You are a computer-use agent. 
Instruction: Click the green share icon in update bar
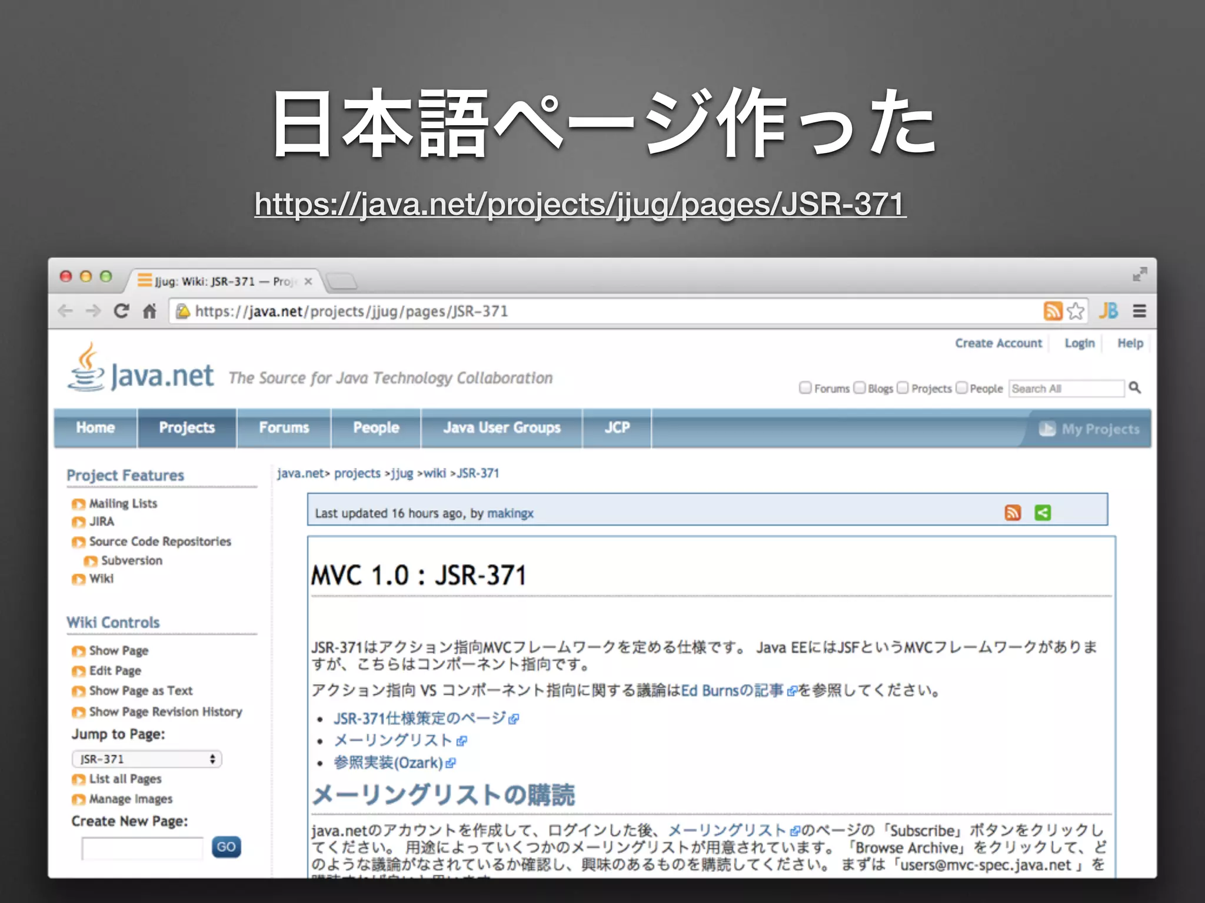1043,513
